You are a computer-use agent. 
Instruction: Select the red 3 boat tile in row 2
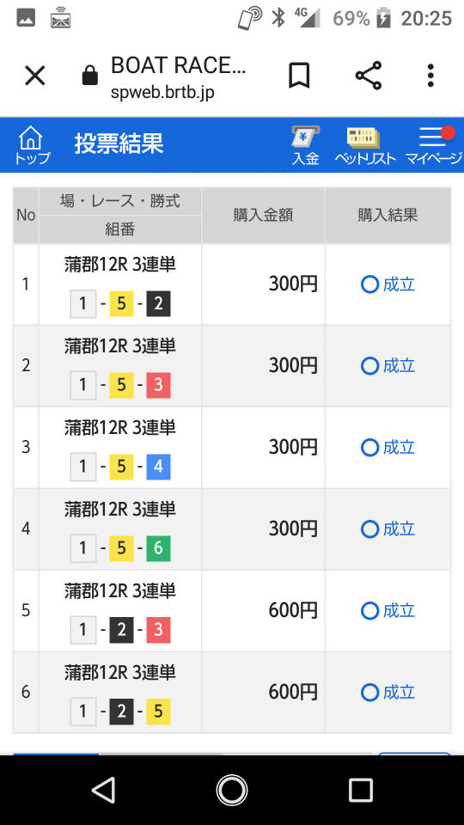tap(158, 386)
